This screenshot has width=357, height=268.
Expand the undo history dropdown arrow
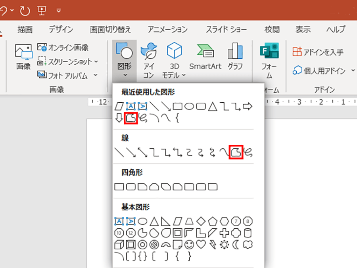coord(12,10)
